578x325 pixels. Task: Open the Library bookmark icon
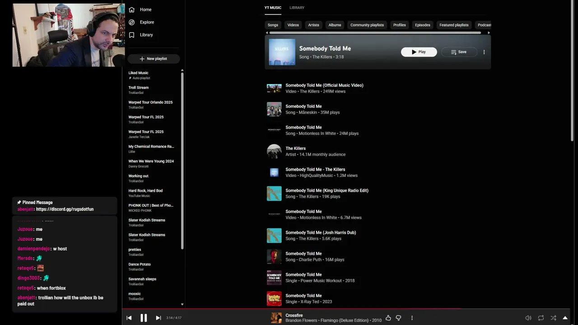click(131, 35)
